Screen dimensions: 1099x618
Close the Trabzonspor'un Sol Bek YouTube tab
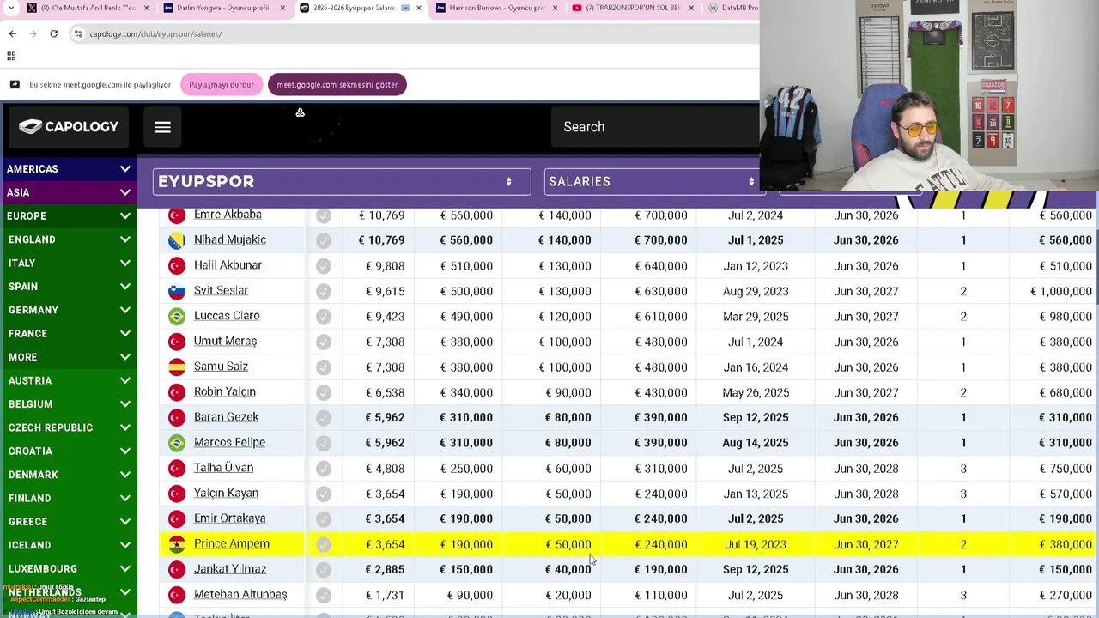[691, 8]
